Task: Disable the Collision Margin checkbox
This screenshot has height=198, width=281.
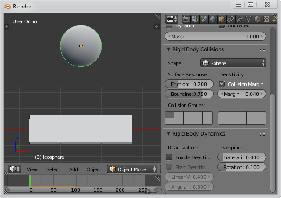Action: click(222, 84)
